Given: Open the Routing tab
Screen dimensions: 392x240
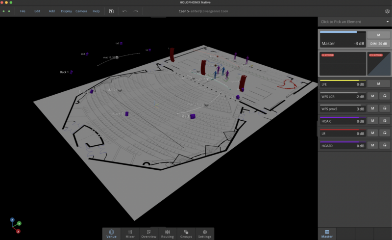Looking at the screenshot, I should 167,233.
